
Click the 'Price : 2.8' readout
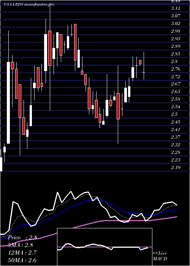tap(22, 237)
